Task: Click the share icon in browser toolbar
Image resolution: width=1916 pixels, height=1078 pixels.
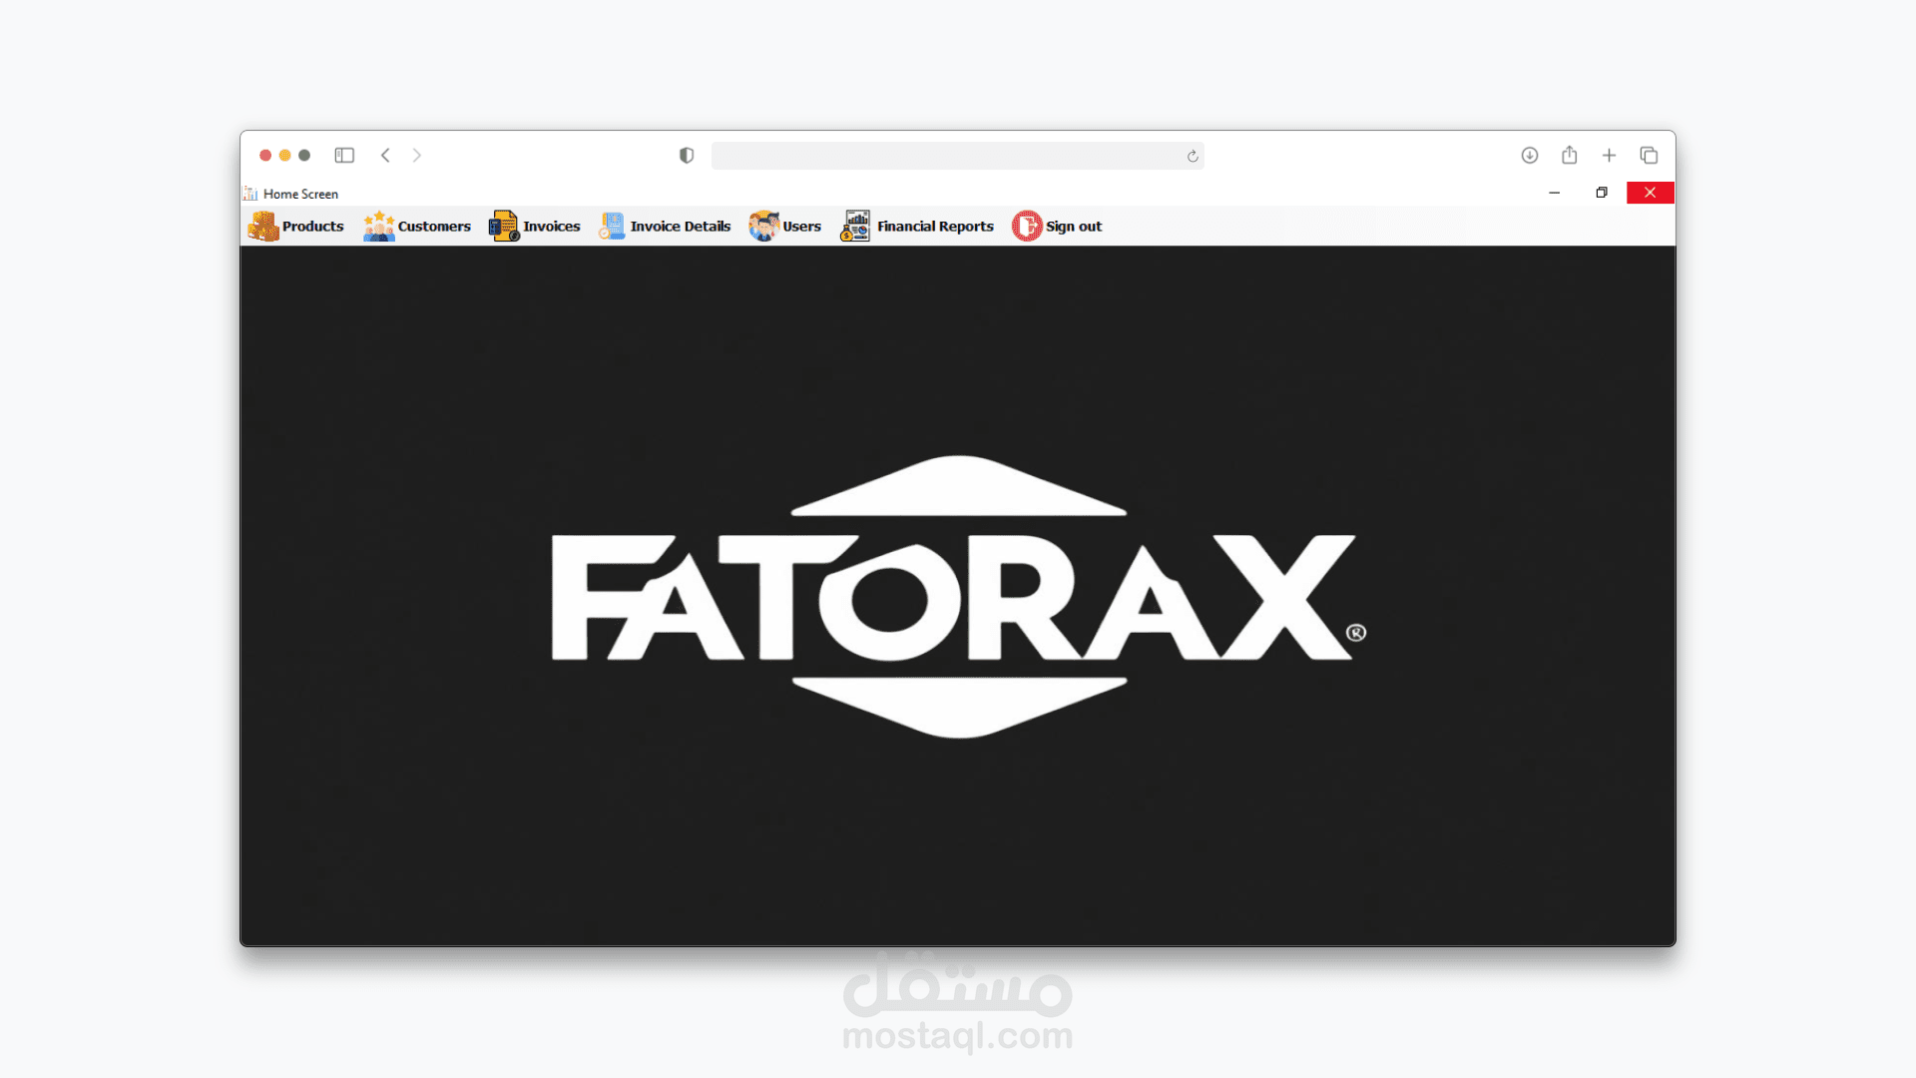Action: click(1570, 156)
